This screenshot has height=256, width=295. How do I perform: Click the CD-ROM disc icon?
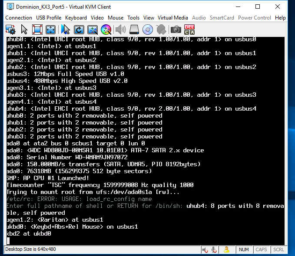[148, 30]
